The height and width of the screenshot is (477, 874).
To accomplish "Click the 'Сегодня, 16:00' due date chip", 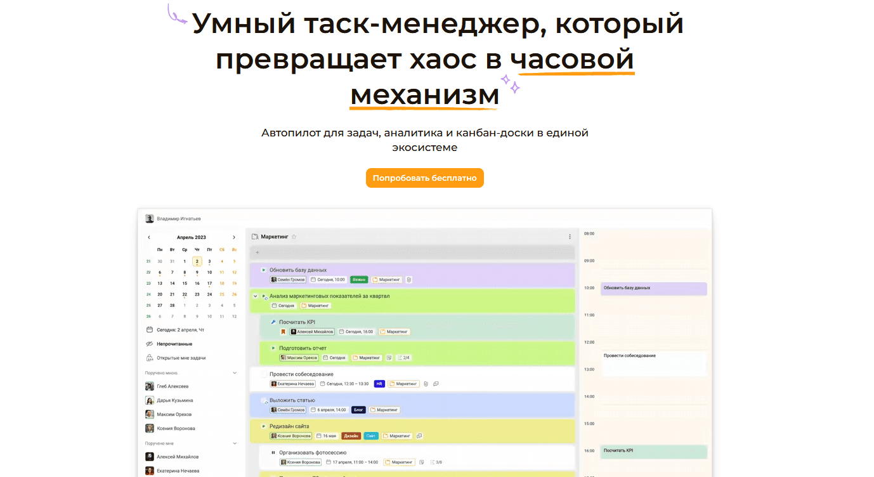I will [x=356, y=331].
